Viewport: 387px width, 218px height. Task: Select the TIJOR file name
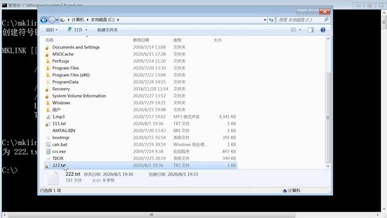click(58, 159)
